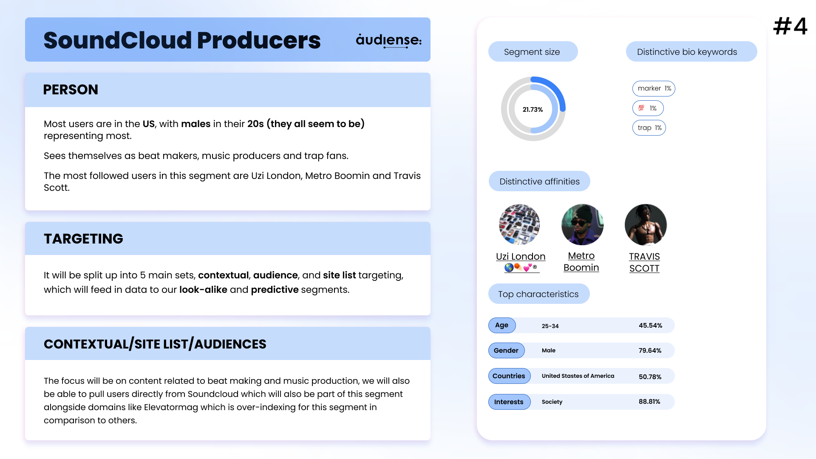The height and width of the screenshot is (459, 816).
Task: Click the sentence about beat makers
Action: pos(196,156)
